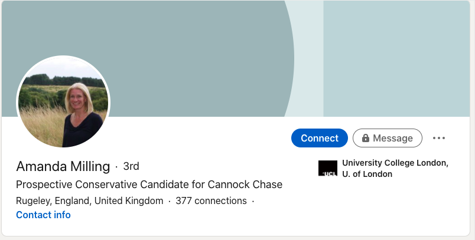
Task: Click the Message button label
Action: click(x=393, y=138)
